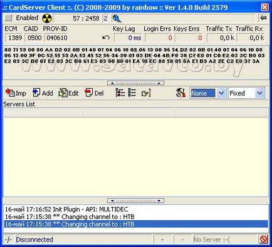Click the ECM value field 1389

pos(14,38)
